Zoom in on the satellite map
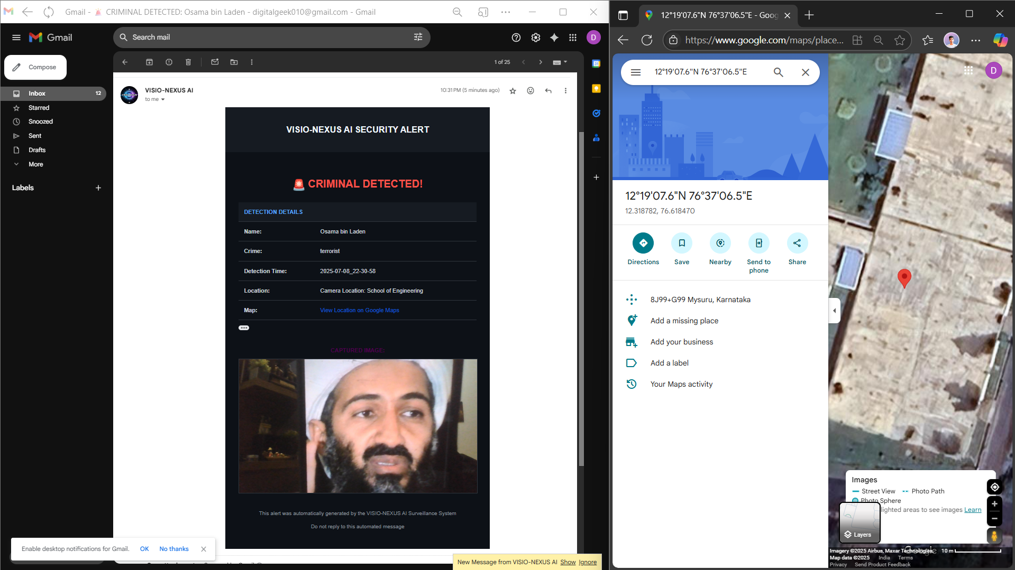Image resolution: width=1015 pixels, height=570 pixels. [x=994, y=504]
